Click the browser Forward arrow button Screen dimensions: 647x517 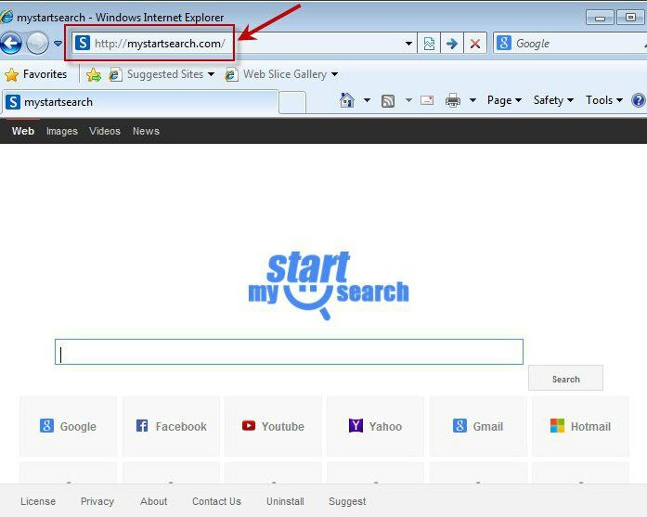(37, 43)
